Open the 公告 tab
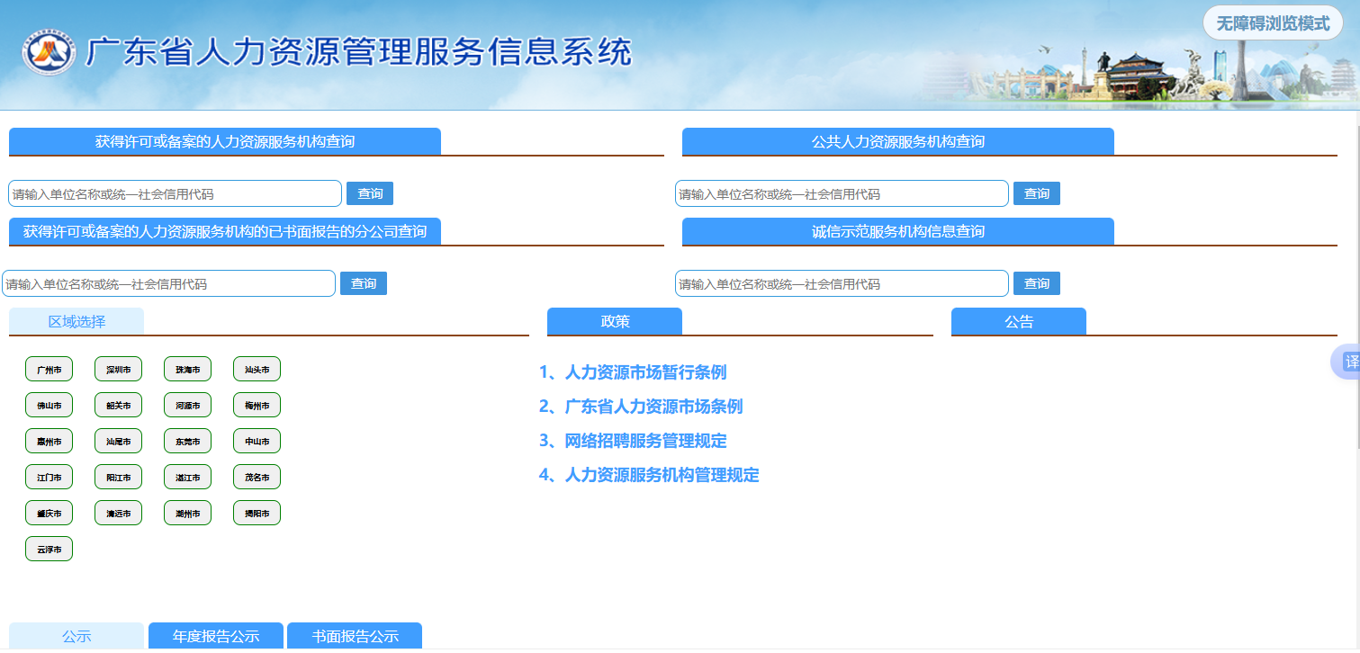The height and width of the screenshot is (653, 1360). (1019, 321)
